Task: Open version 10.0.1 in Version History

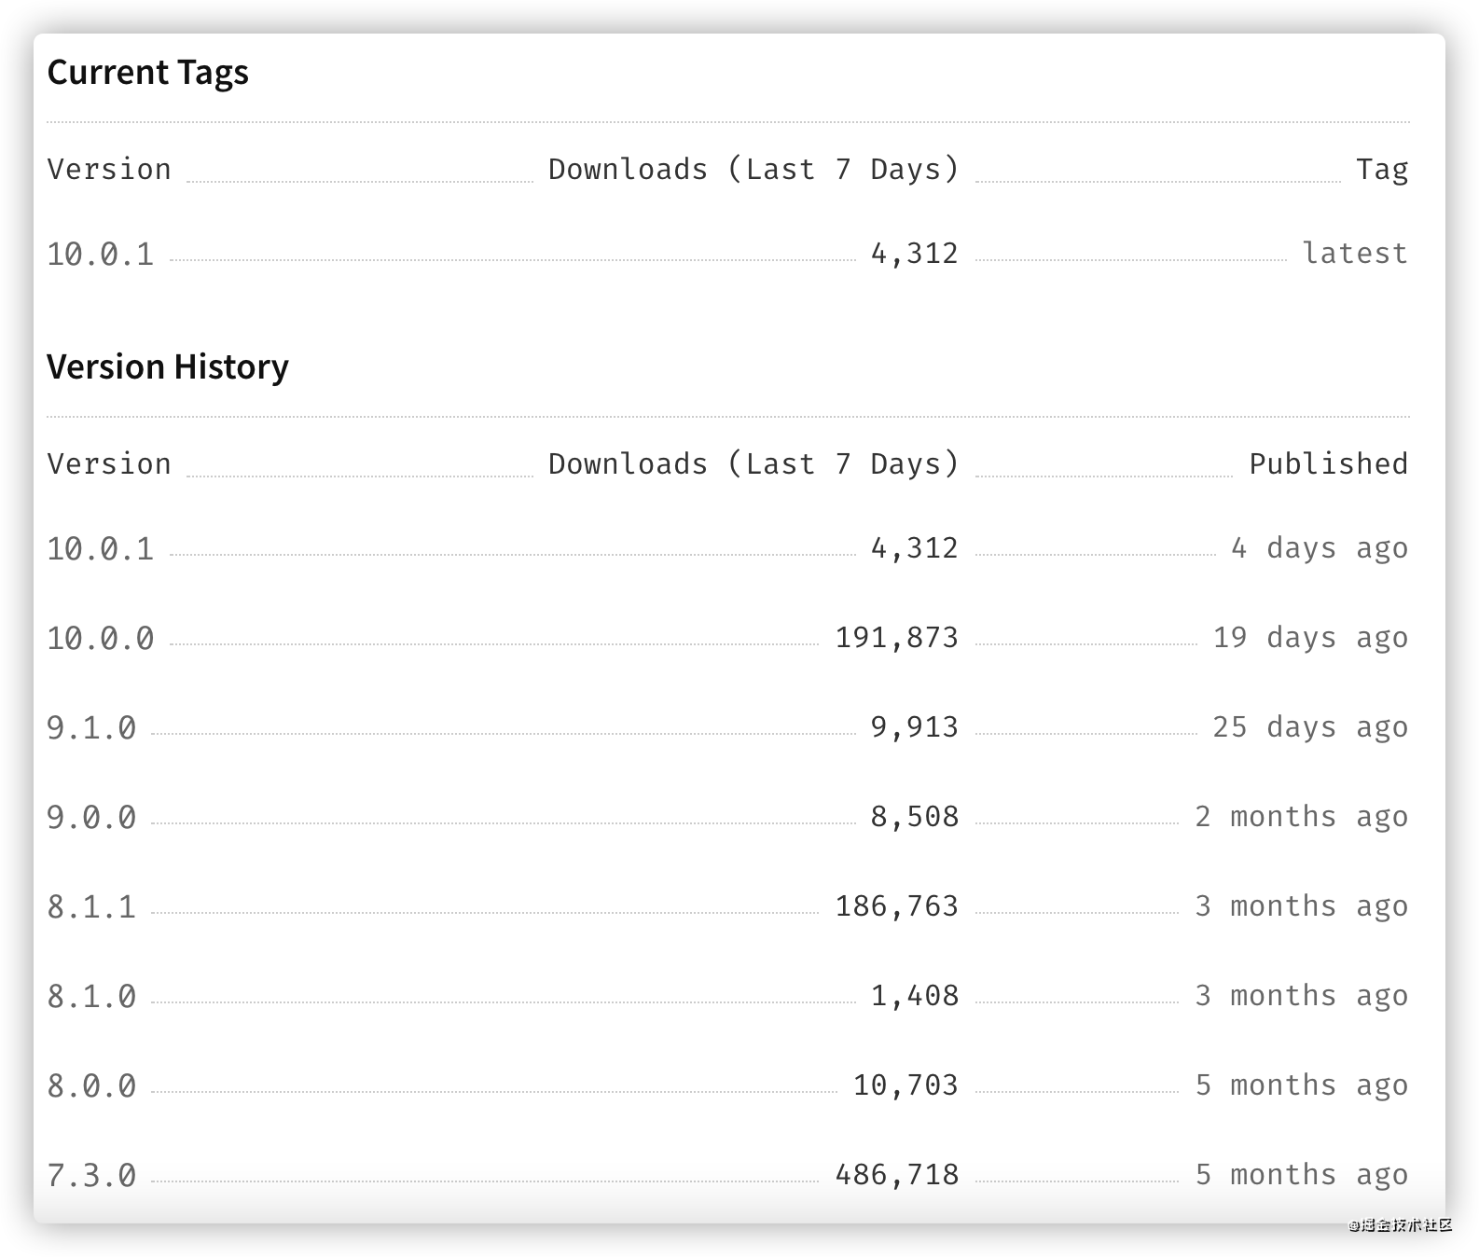Action: (x=101, y=548)
